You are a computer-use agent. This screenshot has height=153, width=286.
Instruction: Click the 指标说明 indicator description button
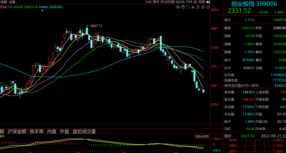click(x=202, y=136)
